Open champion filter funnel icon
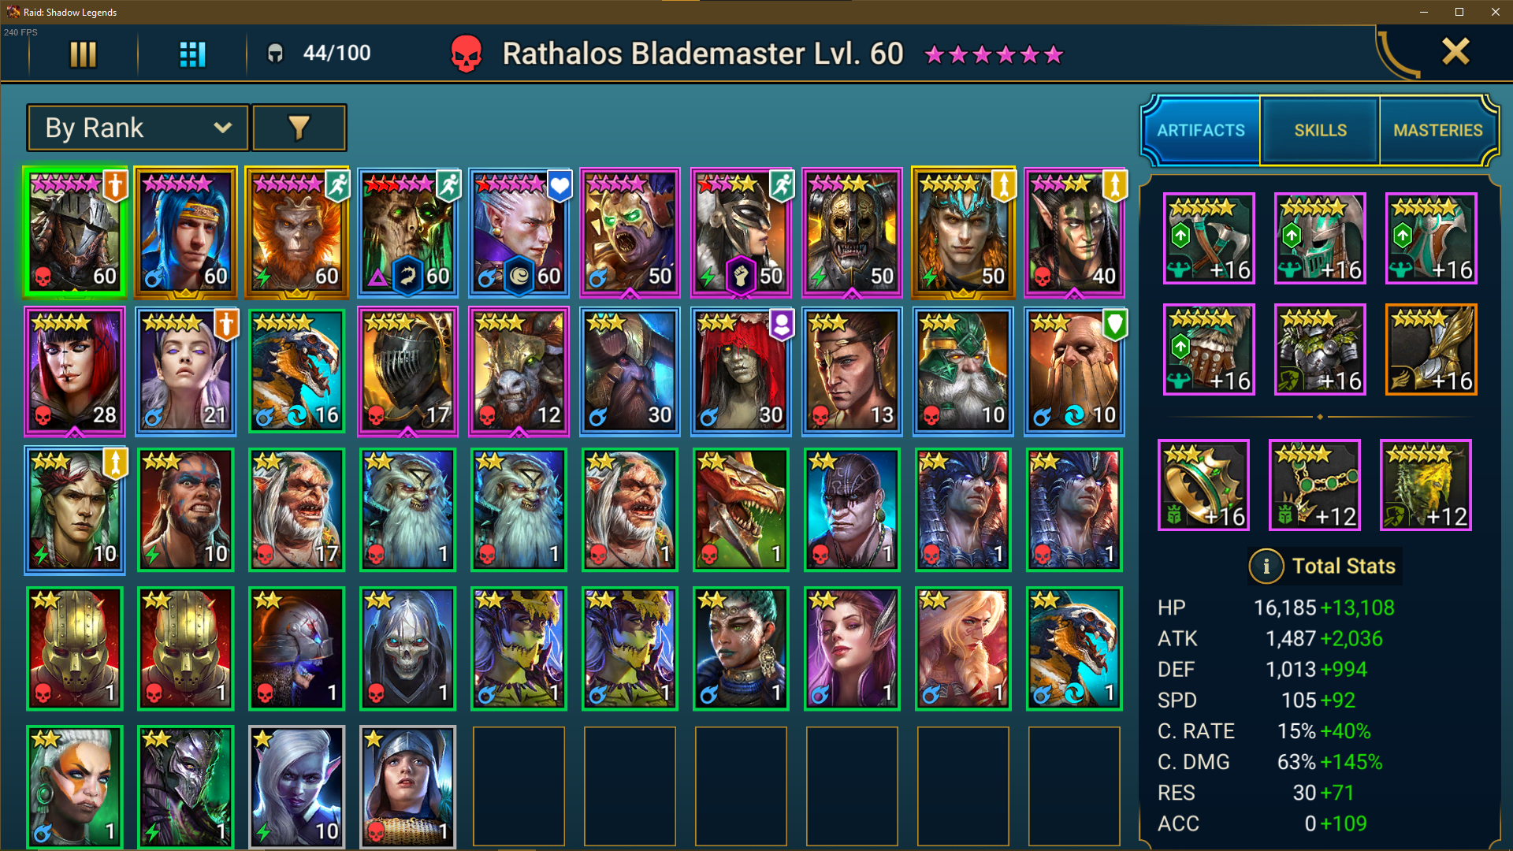 click(x=299, y=128)
